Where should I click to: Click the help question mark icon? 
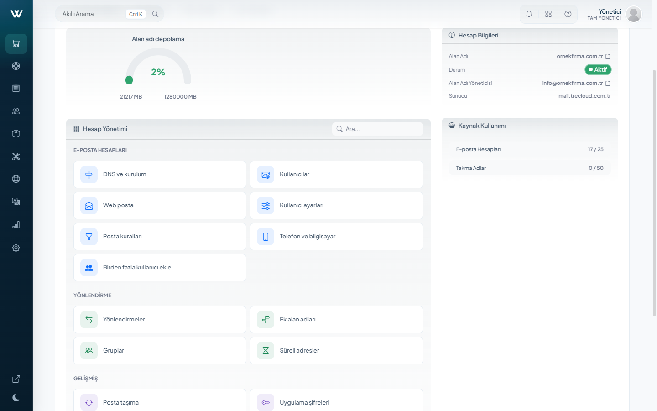568,14
